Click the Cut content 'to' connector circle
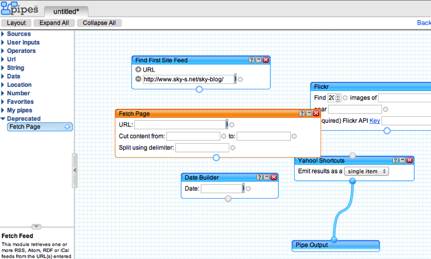The width and height of the screenshot is (431, 259). coord(294,136)
